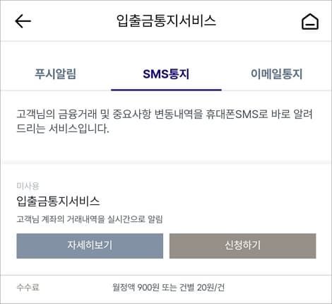Image resolution: width=332 pixels, height=304 pixels.
Task: Click the 건별 20원/건 fee text
Action: coord(202,287)
